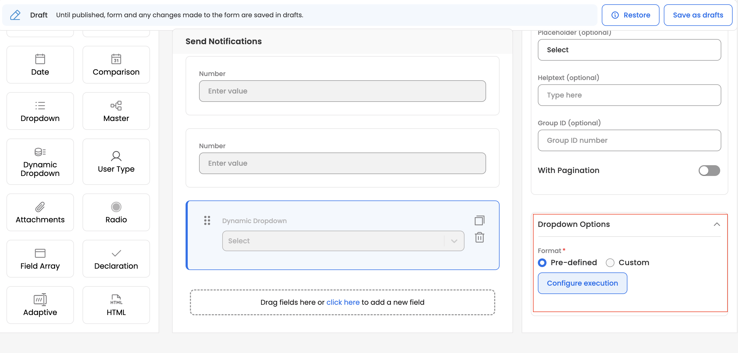Select the Master field type

[x=116, y=111]
